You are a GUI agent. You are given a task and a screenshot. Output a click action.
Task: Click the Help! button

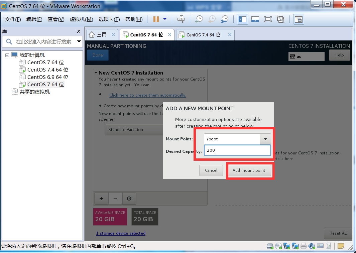(339, 55)
